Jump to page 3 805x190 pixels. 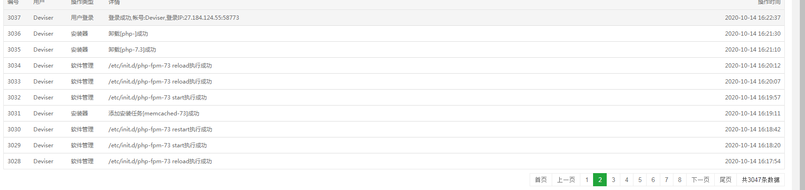tap(613, 180)
